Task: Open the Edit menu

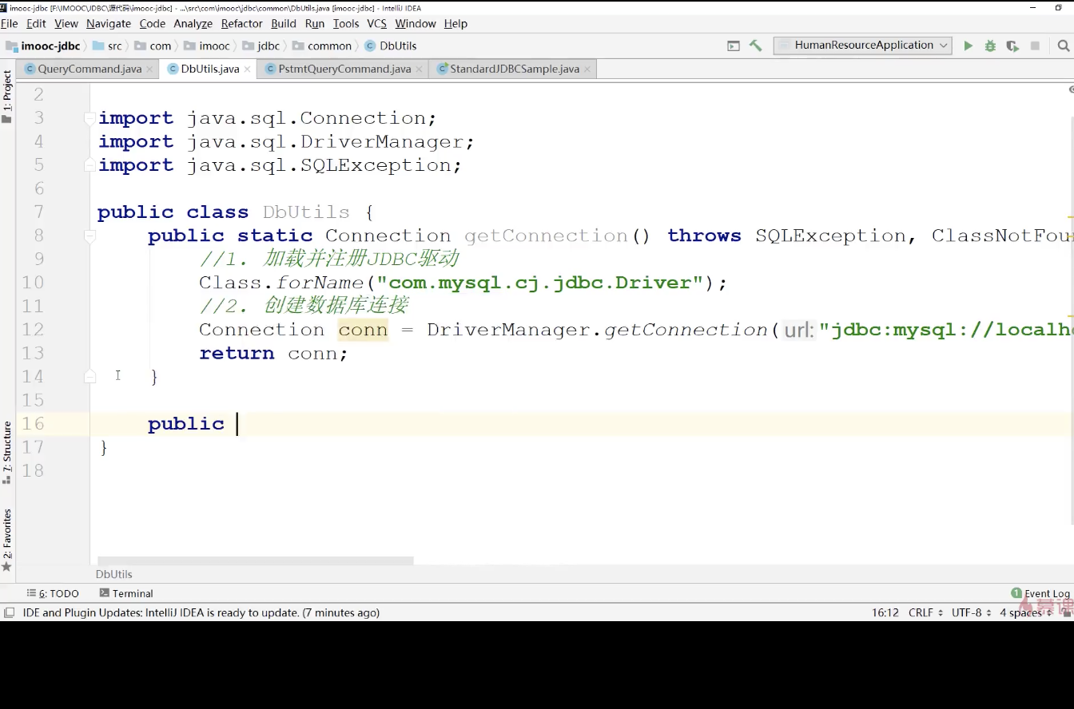Action: click(x=36, y=24)
